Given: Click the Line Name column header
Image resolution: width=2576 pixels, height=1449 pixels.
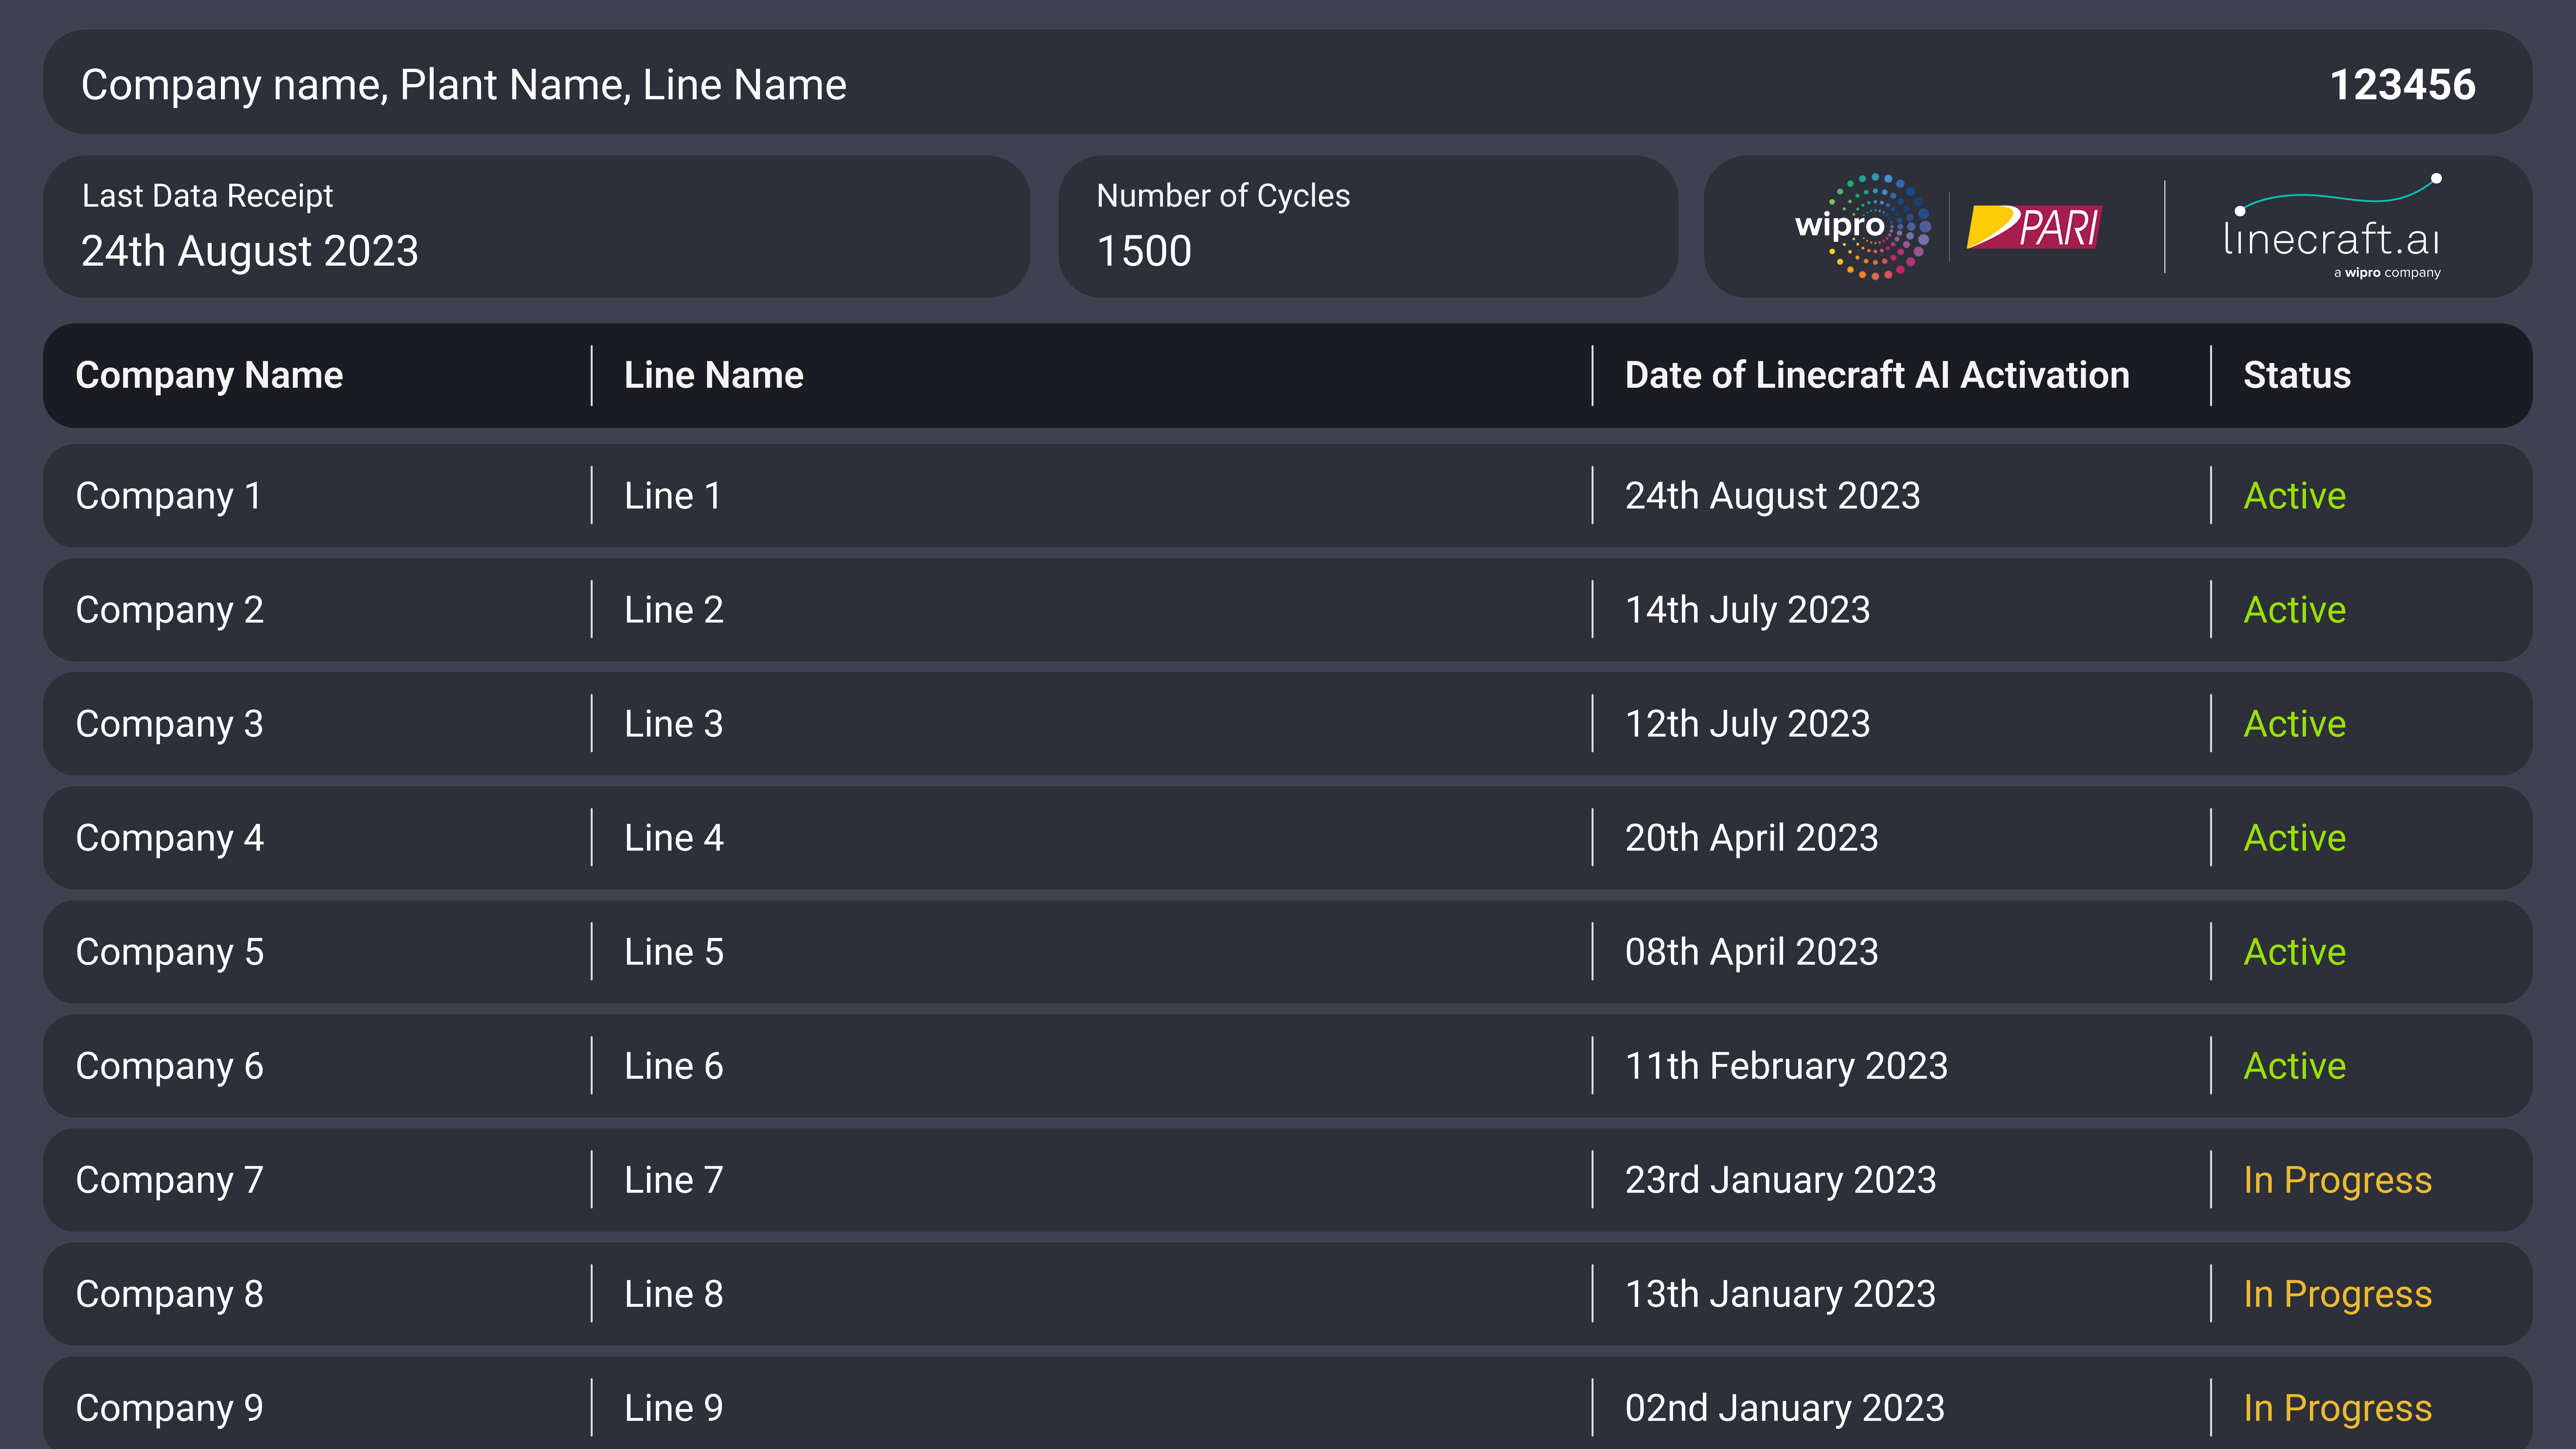Looking at the screenshot, I should tap(713, 375).
